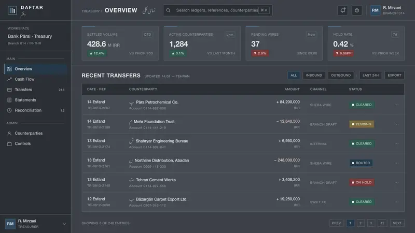415x233 pixels.
Task: Open the Bank Pārsi Treasury workspace switcher
Action: pos(35,36)
